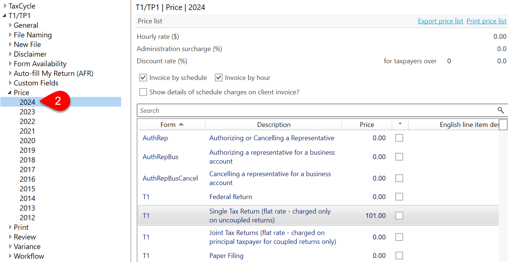508x262 pixels.
Task: Sort by the Price column header
Action: click(x=367, y=125)
